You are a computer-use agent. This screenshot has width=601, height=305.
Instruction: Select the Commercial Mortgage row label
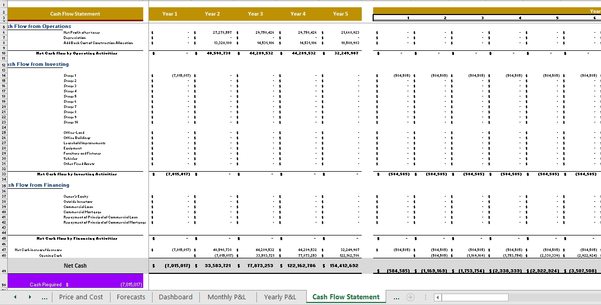click(x=83, y=212)
